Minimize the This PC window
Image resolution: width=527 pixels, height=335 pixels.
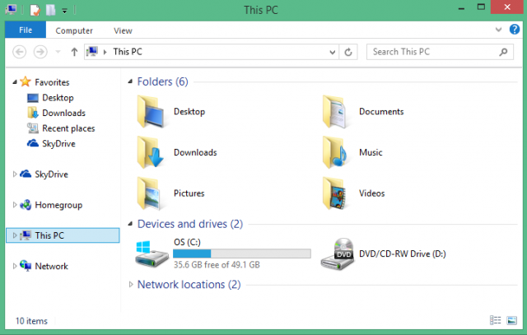click(x=461, y=8)
